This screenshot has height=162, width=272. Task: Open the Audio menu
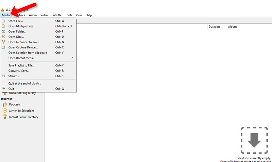click(x=33, y=15)
